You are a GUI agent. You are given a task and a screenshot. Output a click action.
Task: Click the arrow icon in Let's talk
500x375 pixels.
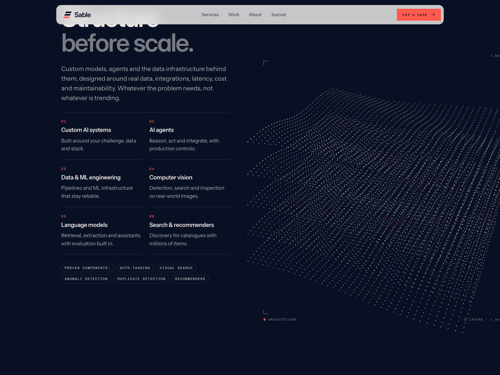pos(433,15)
